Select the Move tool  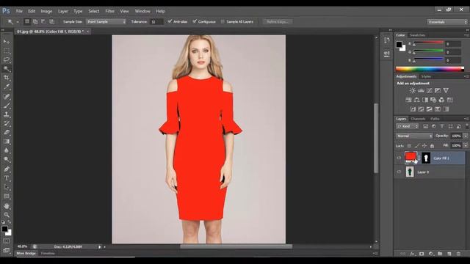click(x=7, y=42)
